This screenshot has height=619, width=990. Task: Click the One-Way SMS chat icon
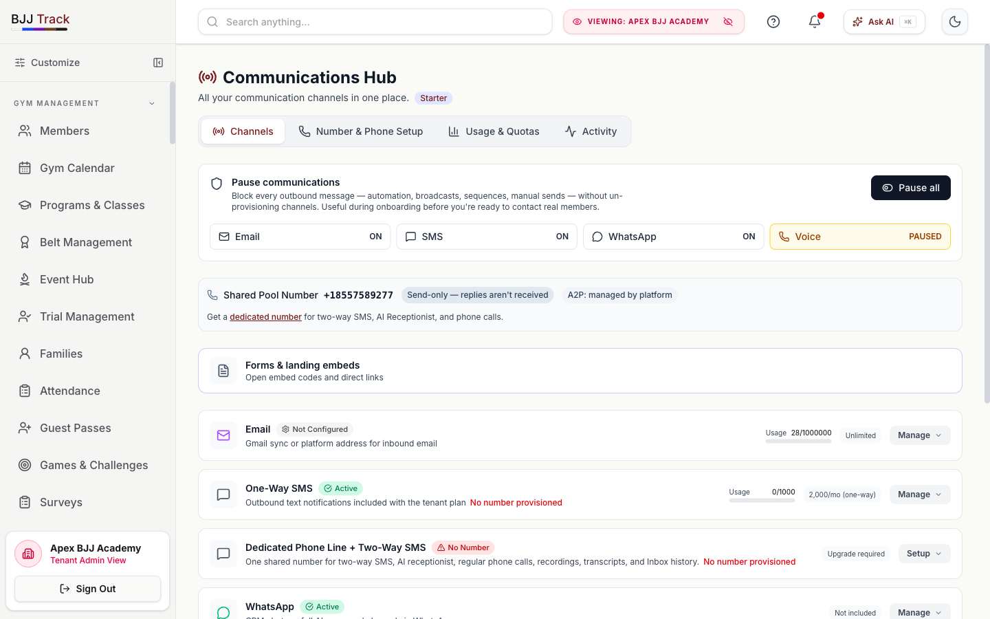pyautogui.click(x=223, y=495)
